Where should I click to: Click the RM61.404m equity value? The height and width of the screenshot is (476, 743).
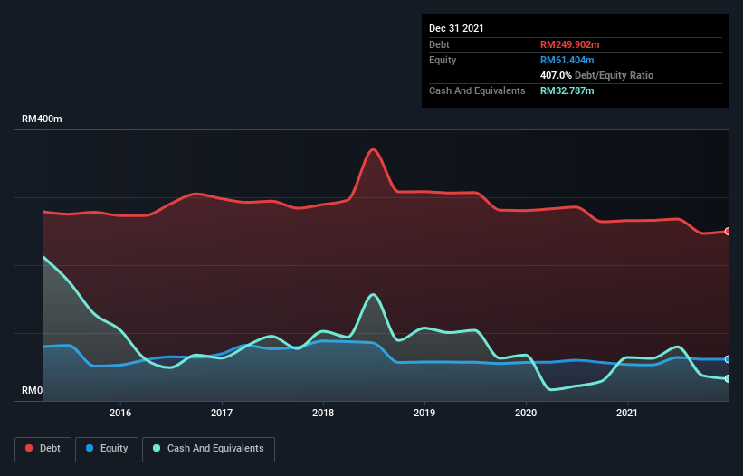[x=567, y=60]
